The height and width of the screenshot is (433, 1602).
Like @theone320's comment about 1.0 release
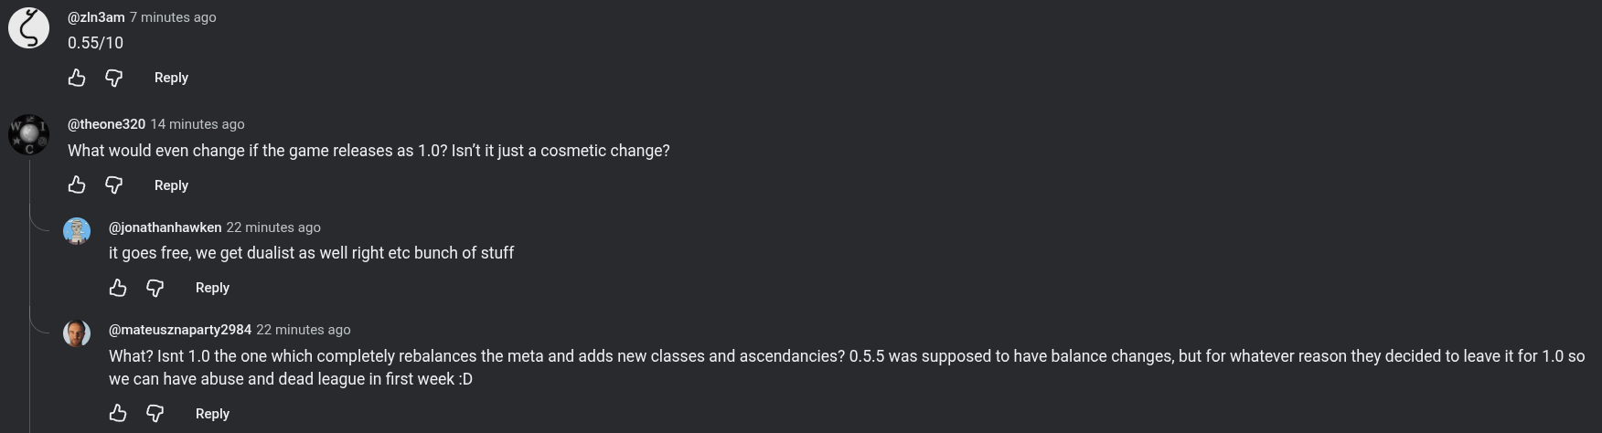coord(77,185)
